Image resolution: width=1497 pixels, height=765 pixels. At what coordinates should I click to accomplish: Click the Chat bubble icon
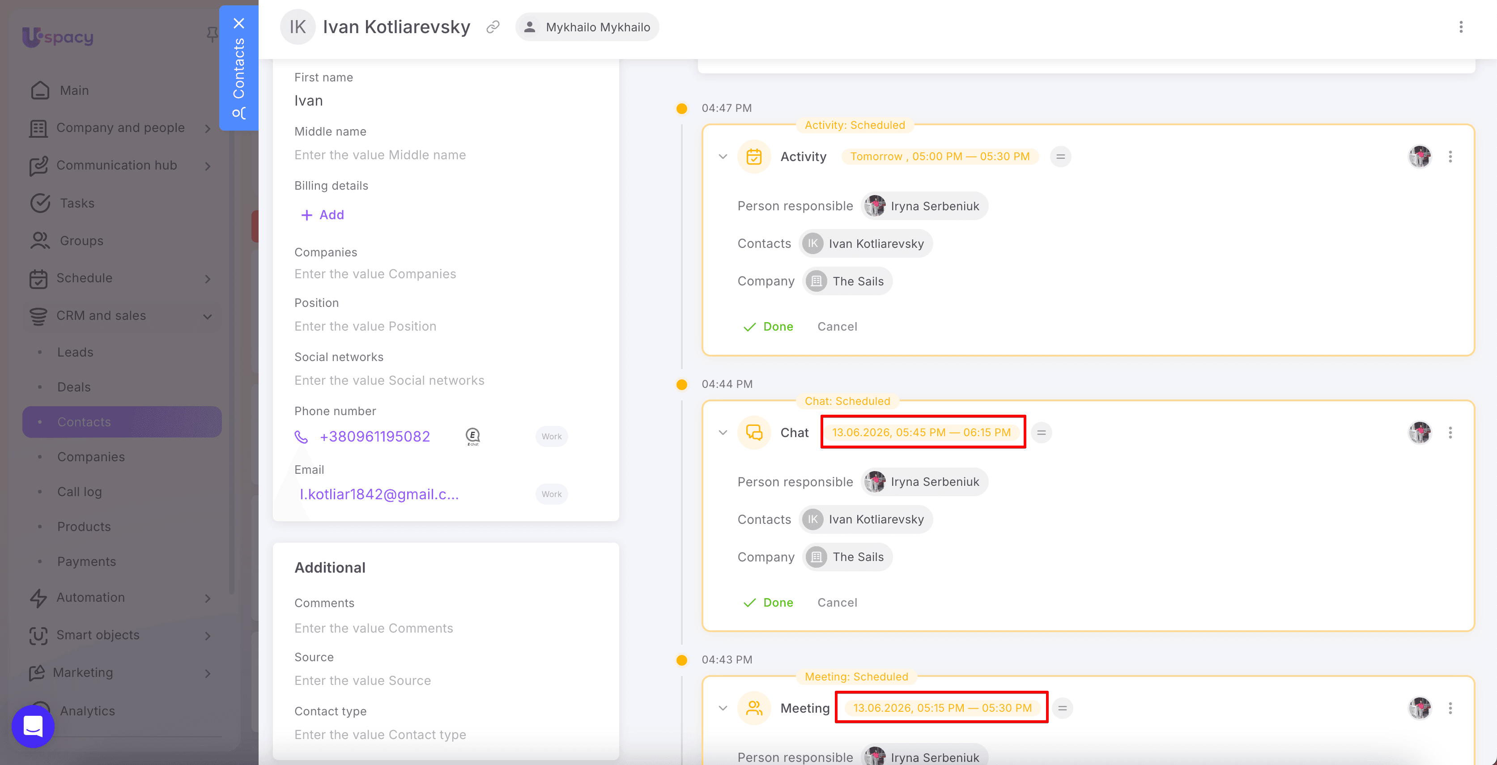(754, 433)
